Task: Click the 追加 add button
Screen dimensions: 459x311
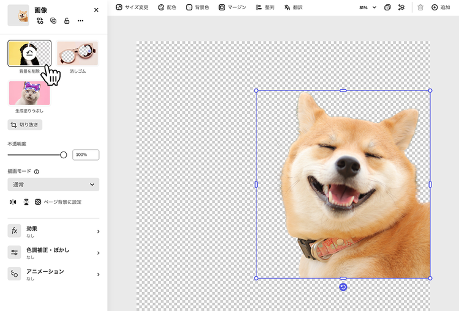Action: click(x=440, y=7)
